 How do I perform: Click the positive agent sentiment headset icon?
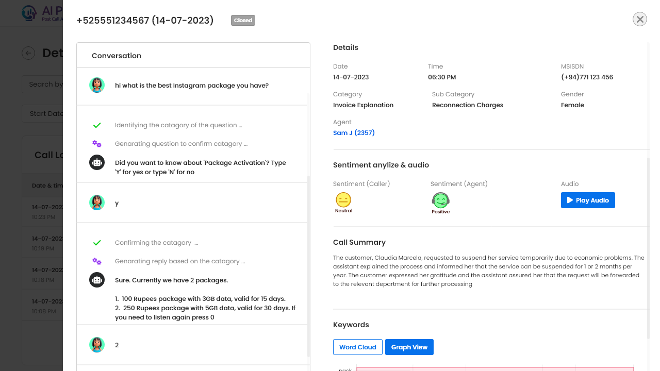pyautogui.click(x=440, y=200)
